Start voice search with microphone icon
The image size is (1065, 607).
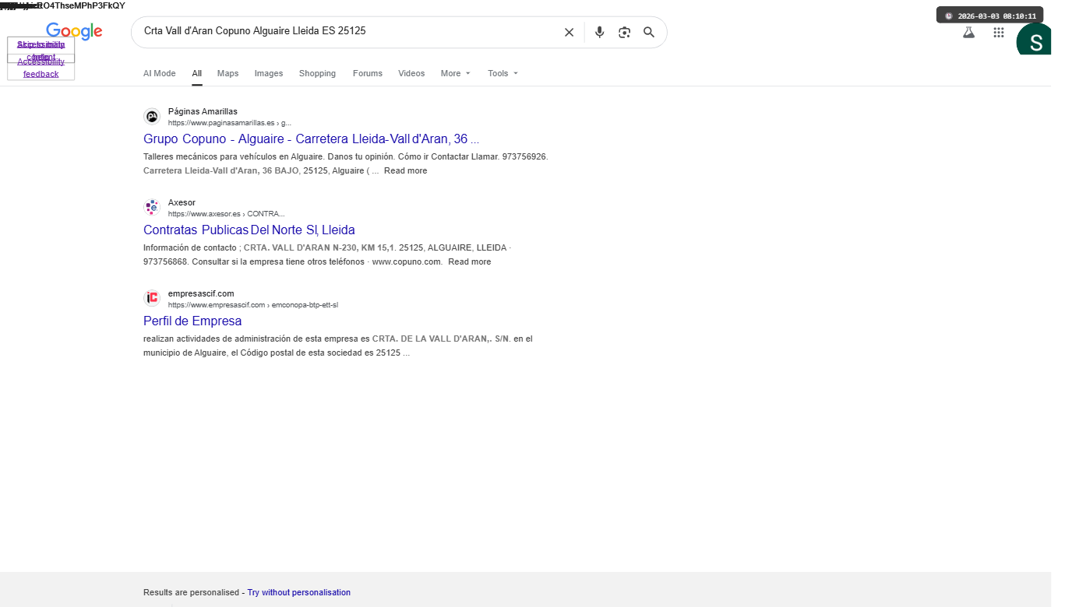(599, 32)
